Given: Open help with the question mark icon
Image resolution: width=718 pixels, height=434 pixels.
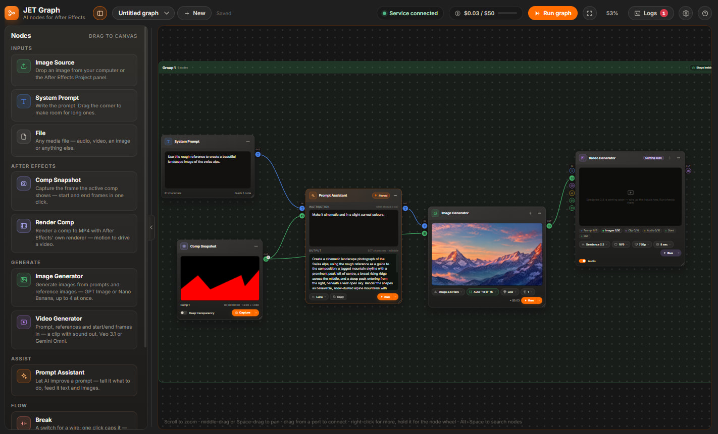Looking at the screenshot, I should [705, 13].
